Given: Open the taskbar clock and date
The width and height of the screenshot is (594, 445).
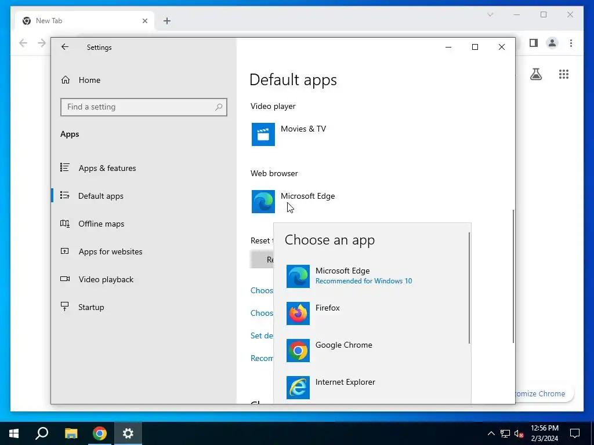Looking at the screenshot, I should pyautogui.click(x=544, y=433).
